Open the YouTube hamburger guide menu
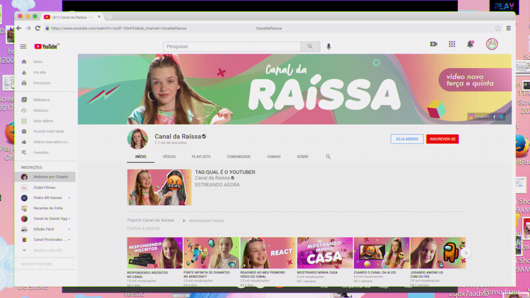The width and height of the screenshot is (530, 298). pyautogui.click(x=23, y=46)
